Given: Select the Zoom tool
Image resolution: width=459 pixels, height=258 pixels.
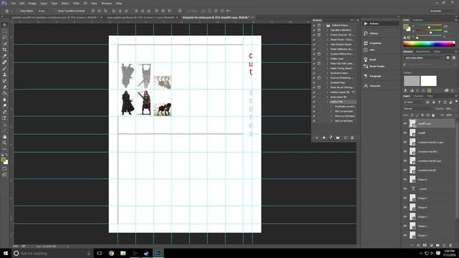Looking at the screenshot, I should 4,143.
